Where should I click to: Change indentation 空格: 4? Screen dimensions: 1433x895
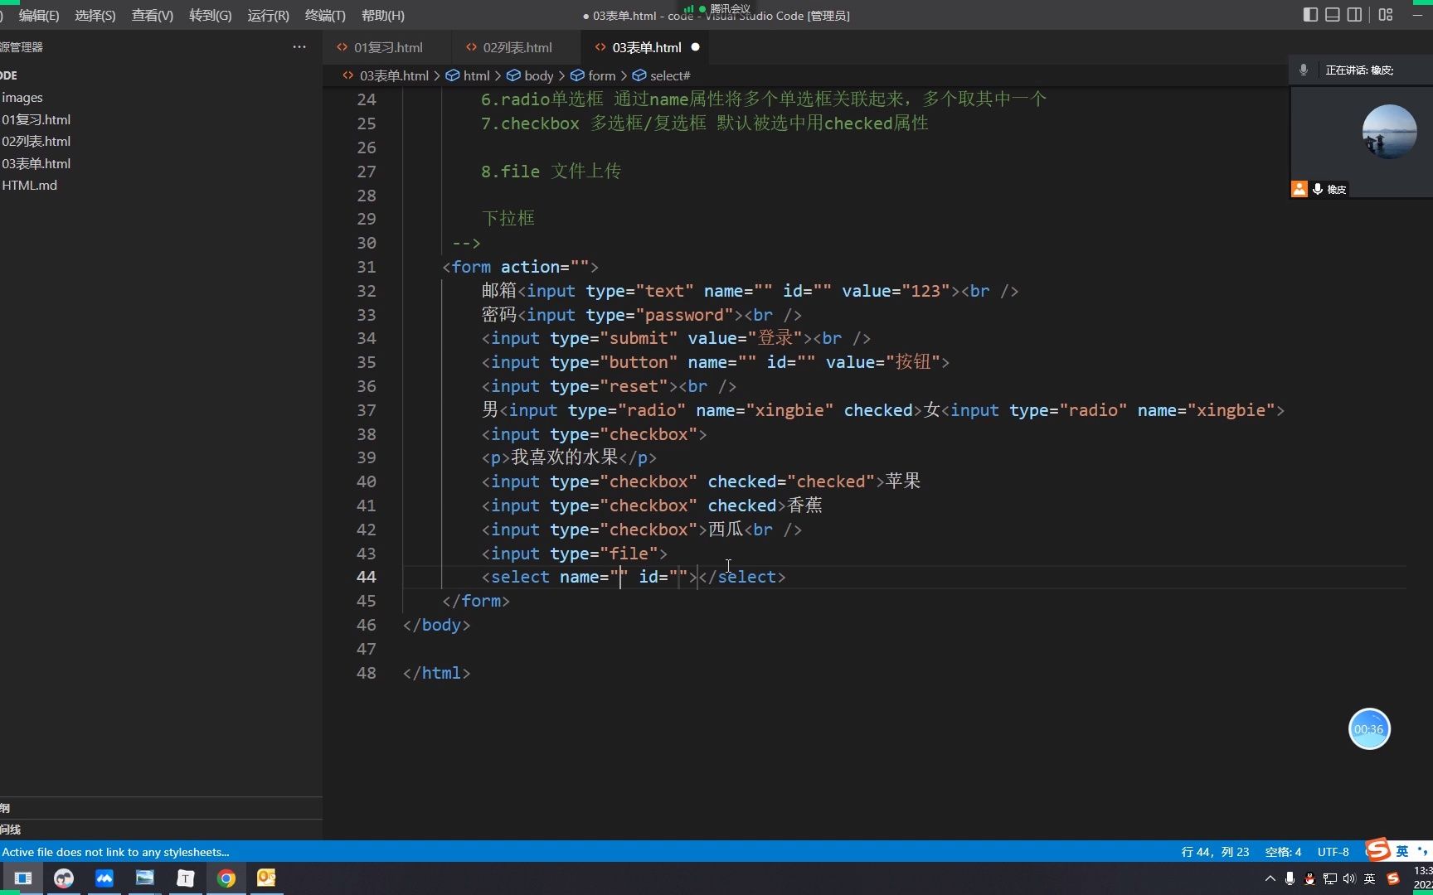[x=1283, y=852]
